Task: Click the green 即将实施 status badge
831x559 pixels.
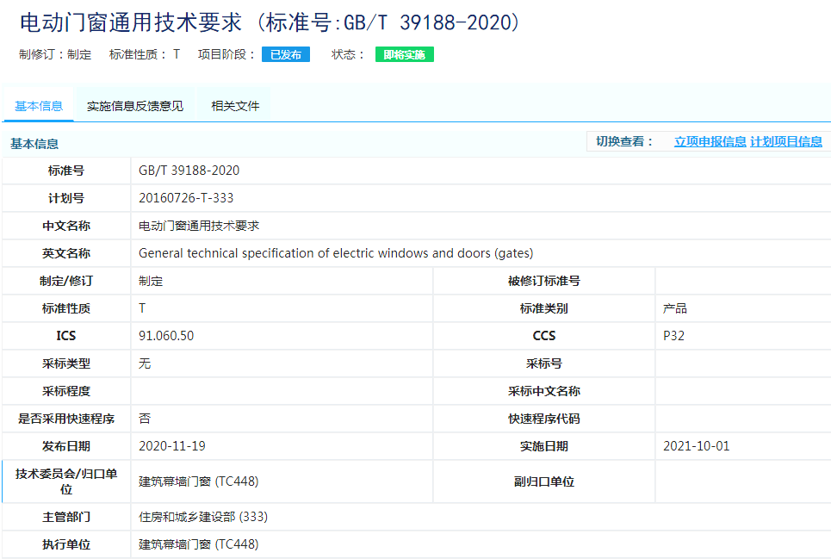Action: [x=402, y=53]
